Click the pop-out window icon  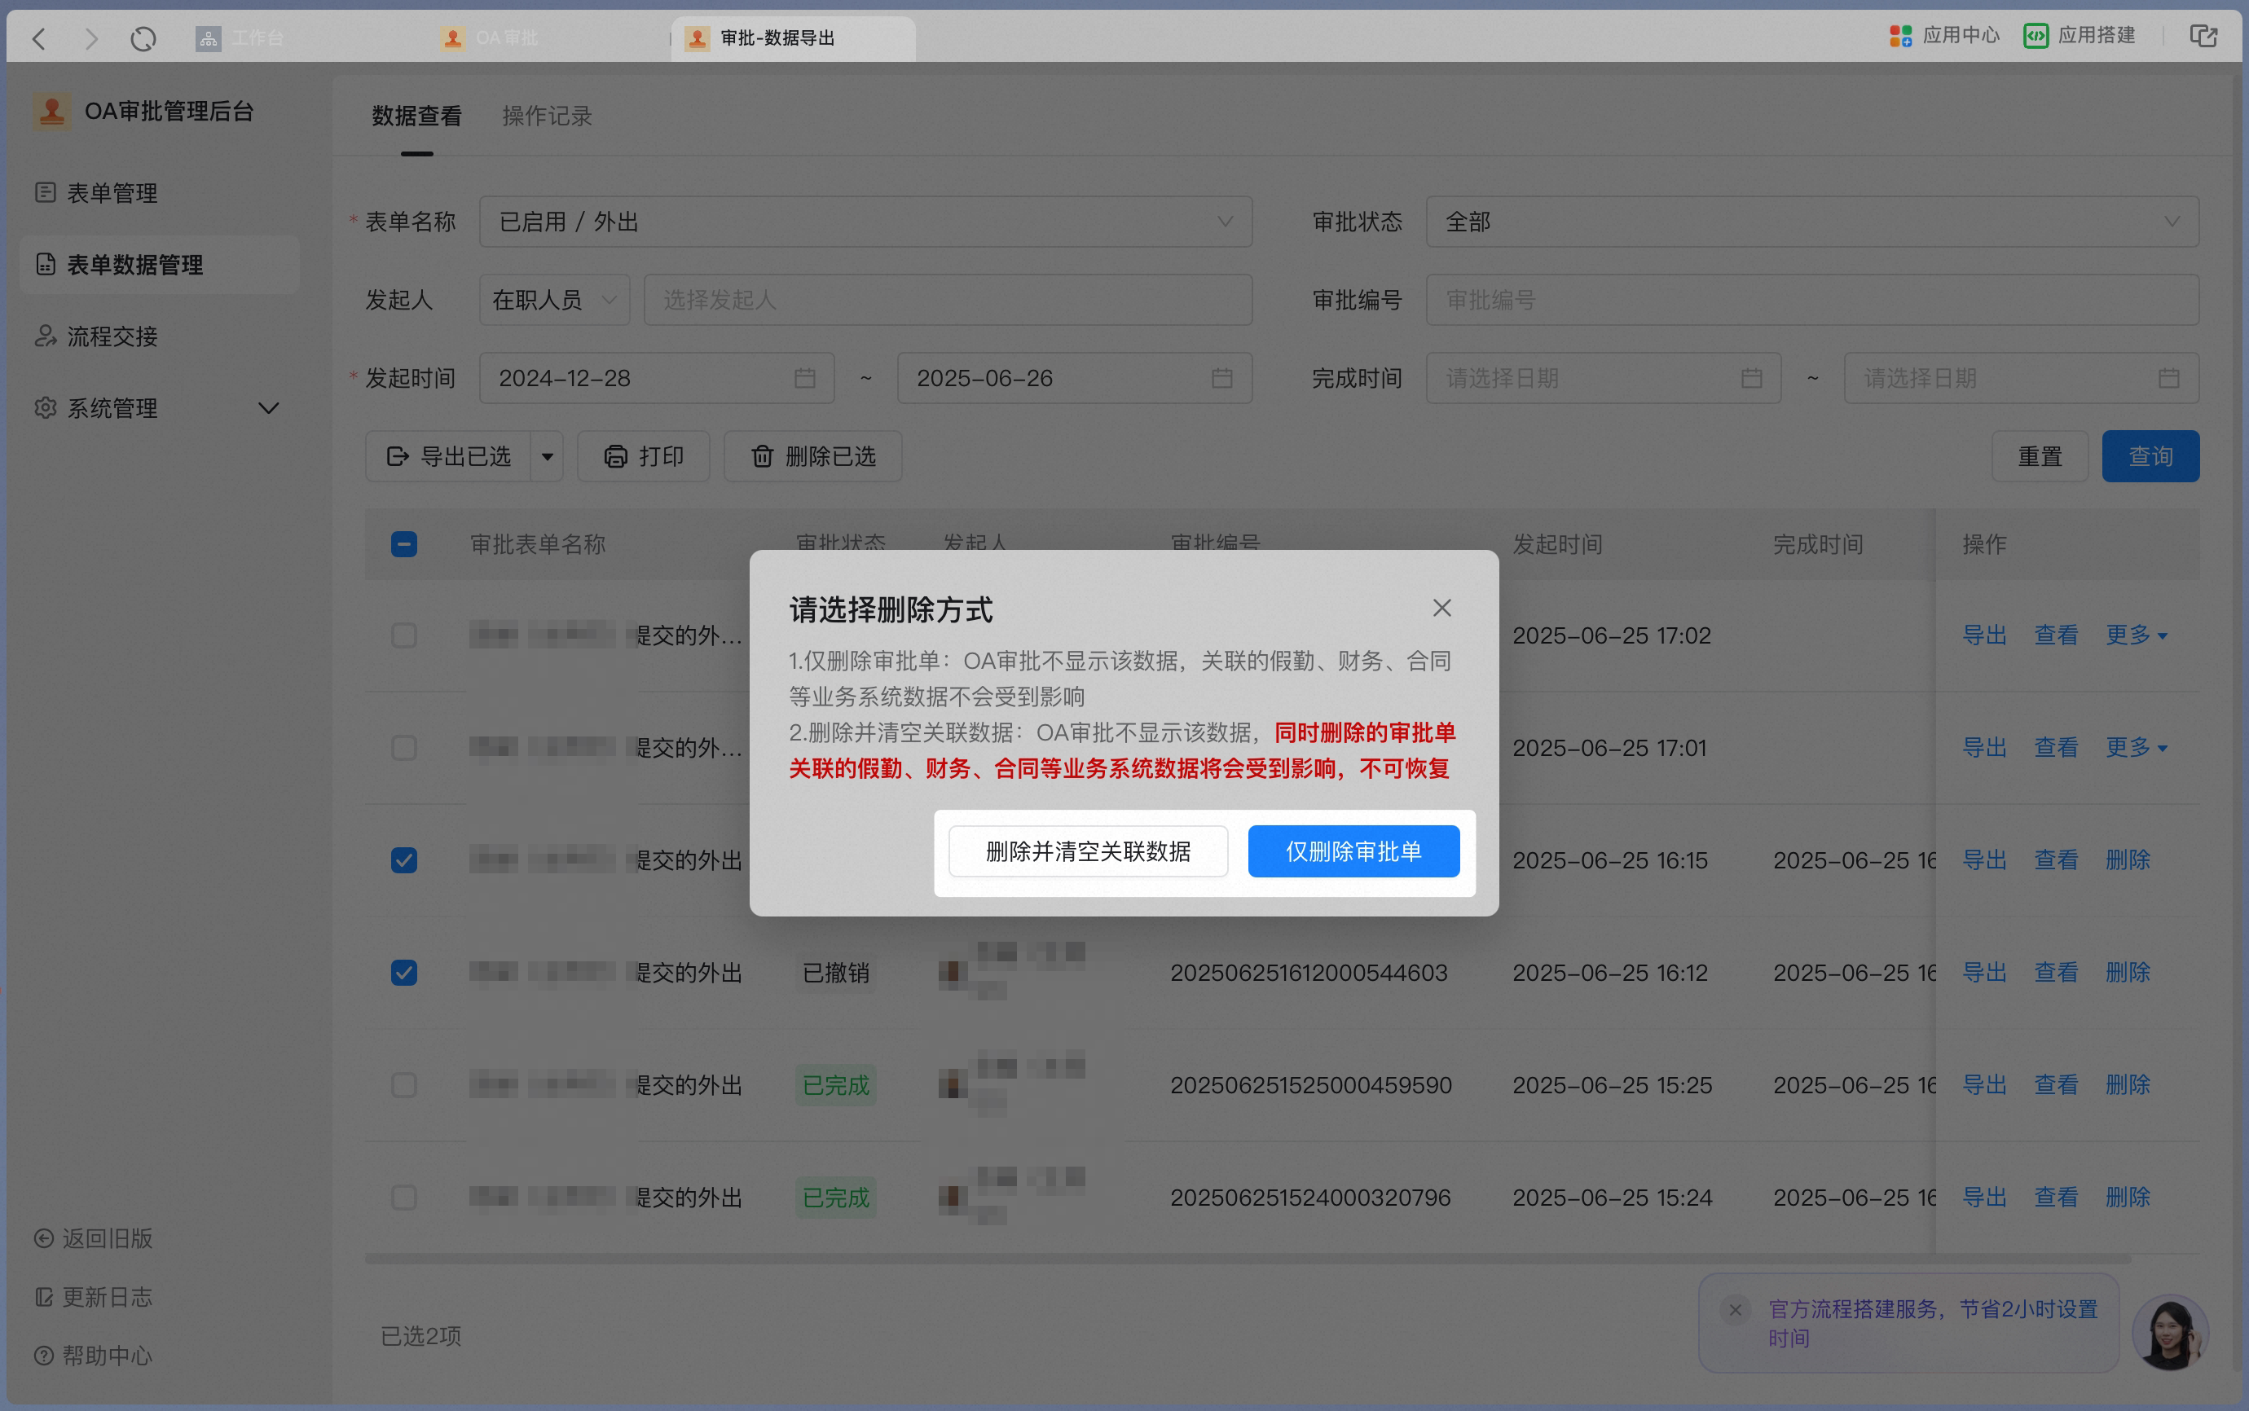tap(2203, 37)
